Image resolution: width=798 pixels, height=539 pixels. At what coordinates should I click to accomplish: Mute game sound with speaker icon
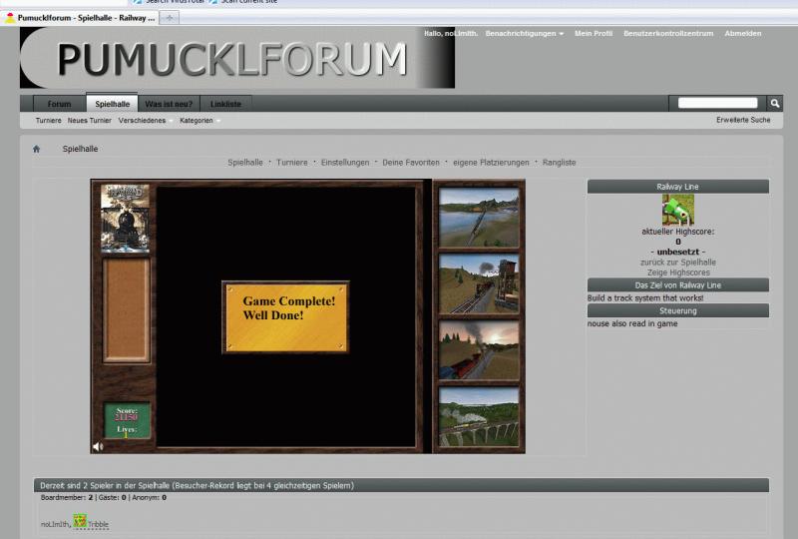98,446
